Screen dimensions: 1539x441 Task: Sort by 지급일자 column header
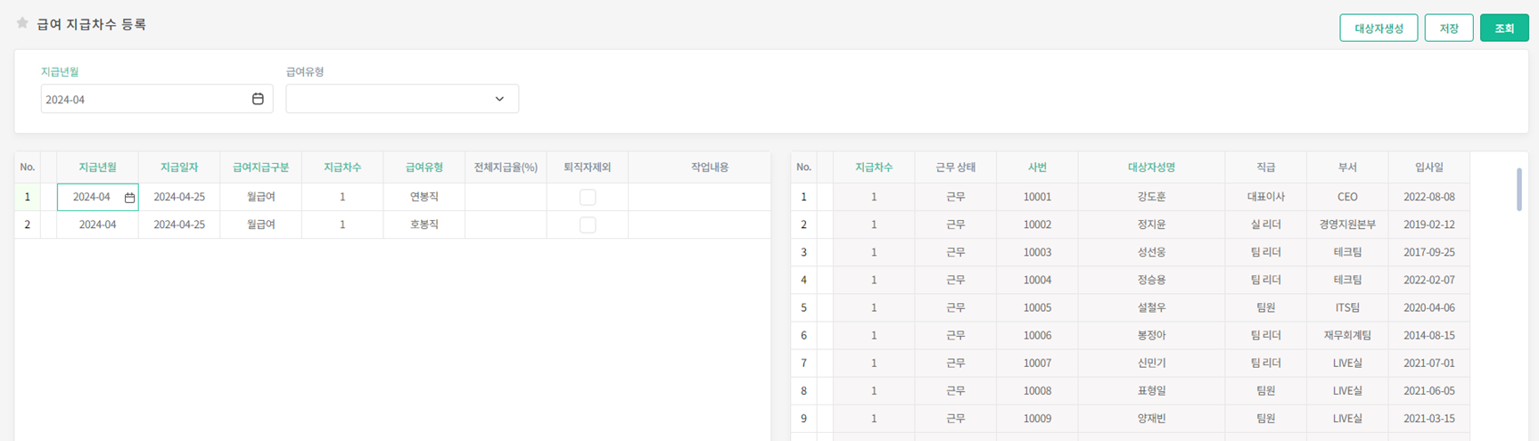(x=179, y=167)
